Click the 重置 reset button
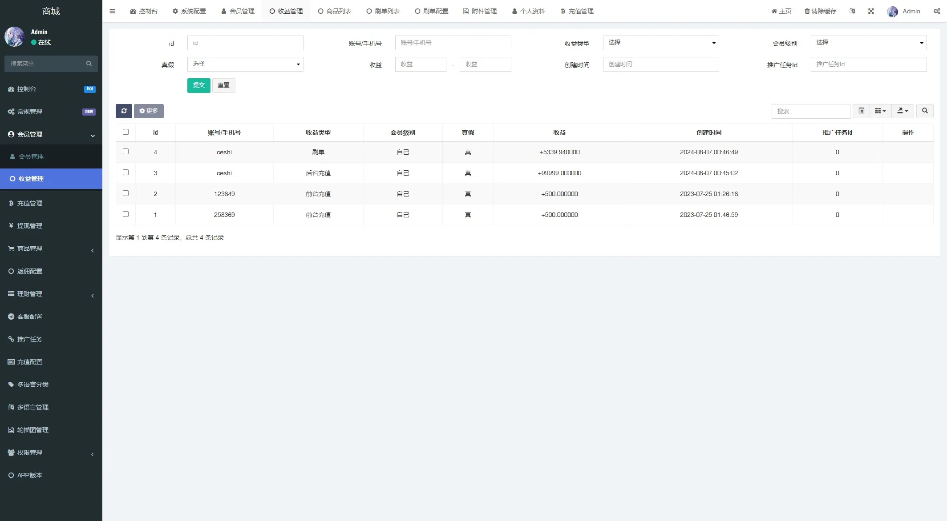947x521 pixels. point(223,85)
